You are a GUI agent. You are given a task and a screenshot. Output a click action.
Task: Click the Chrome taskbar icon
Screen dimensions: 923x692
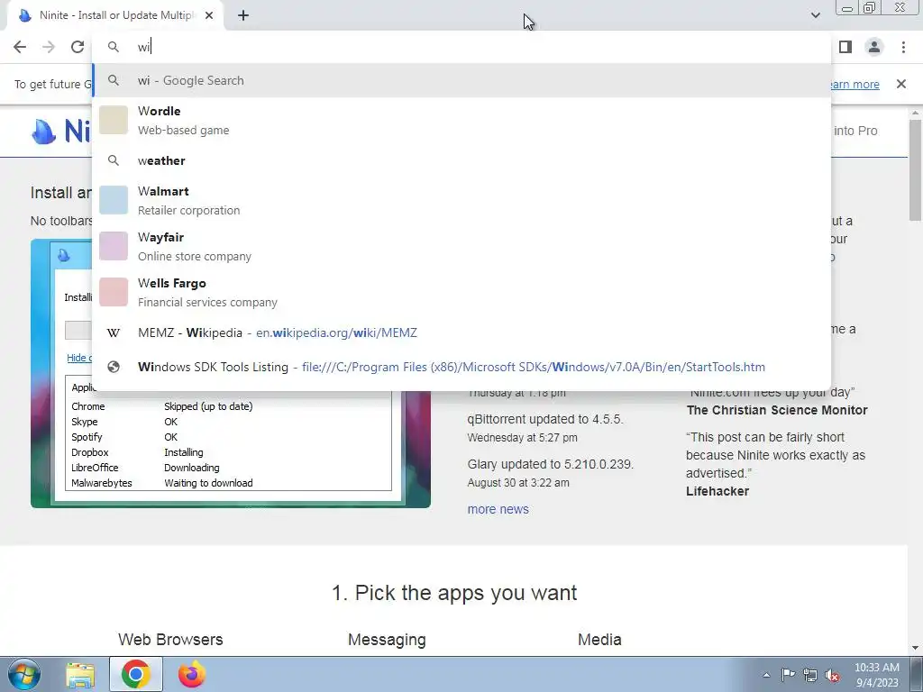click(136, 674)
